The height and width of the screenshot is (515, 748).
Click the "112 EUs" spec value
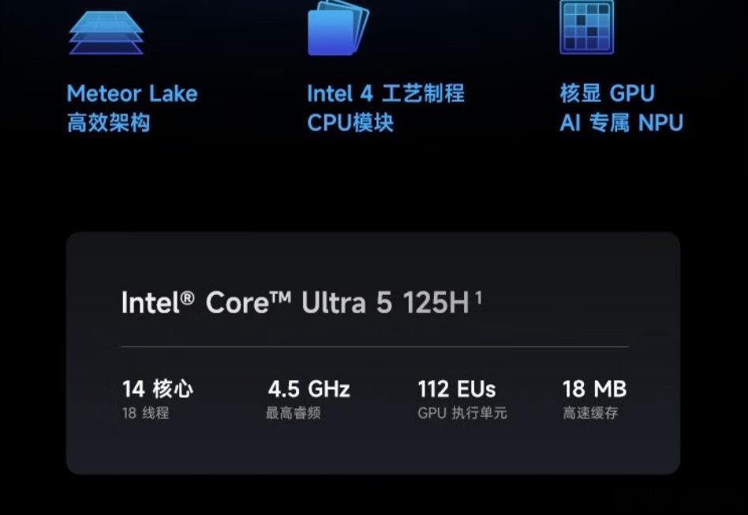pyautogui.click(x=456, y=389)
